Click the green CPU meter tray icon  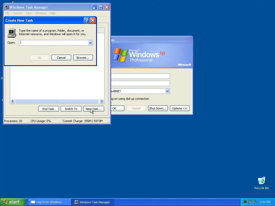pos(245,202)
